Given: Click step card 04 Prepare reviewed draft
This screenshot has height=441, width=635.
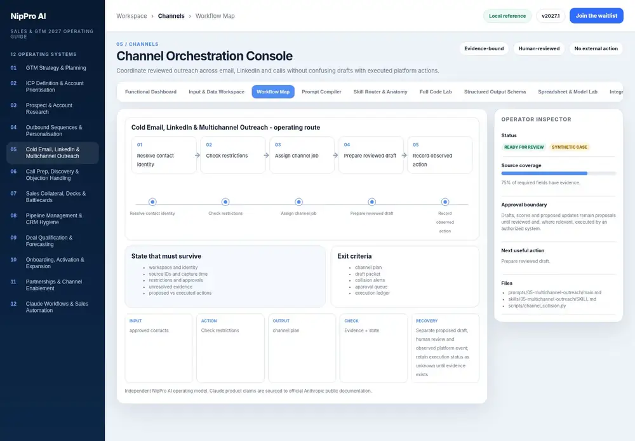Looking at the screenshot, I should coord(371,155).
